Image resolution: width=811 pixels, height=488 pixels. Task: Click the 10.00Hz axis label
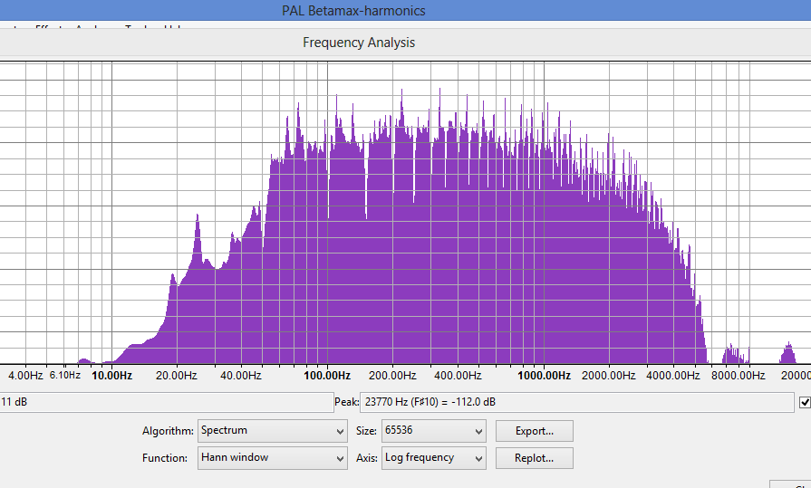(x=111, y=376)
